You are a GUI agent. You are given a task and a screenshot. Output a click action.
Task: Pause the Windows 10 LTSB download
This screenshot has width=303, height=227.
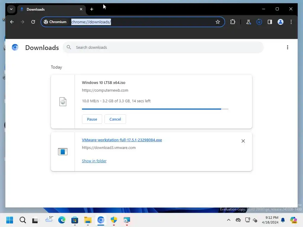point(92,119)
